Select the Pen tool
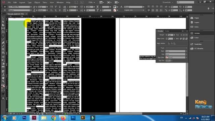 pos(3,43)
